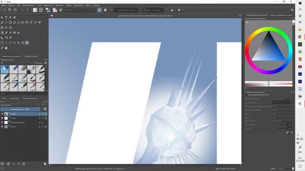Select the Rectangular Selection tool
The image size is (305, 171).
[2, 43]
